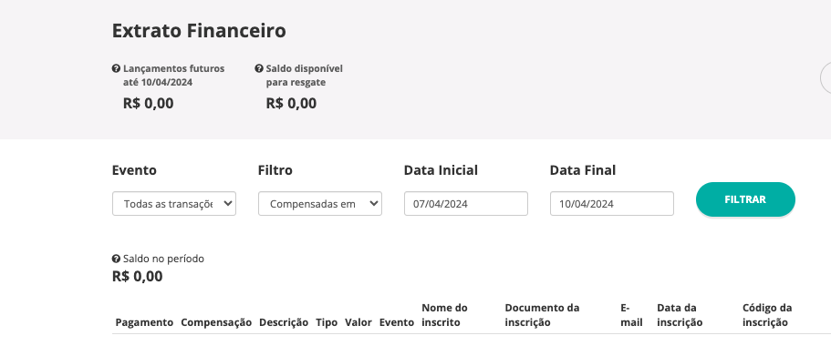Viewport: 831px width, 346px height.
Task: Click the Descrição column header
Action: 284,322
